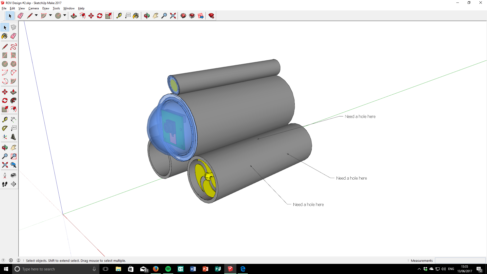The image size is (487, 274).
Task: Open File Explorer from the taskbar
Action: [x=118, y=269]
